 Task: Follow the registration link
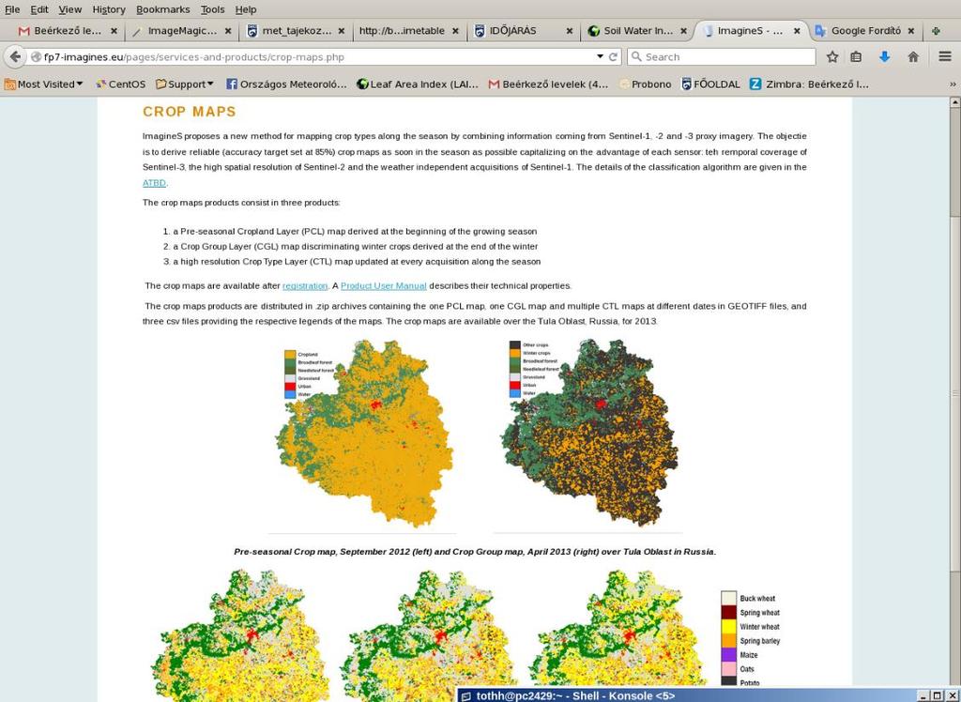(305, 285)
